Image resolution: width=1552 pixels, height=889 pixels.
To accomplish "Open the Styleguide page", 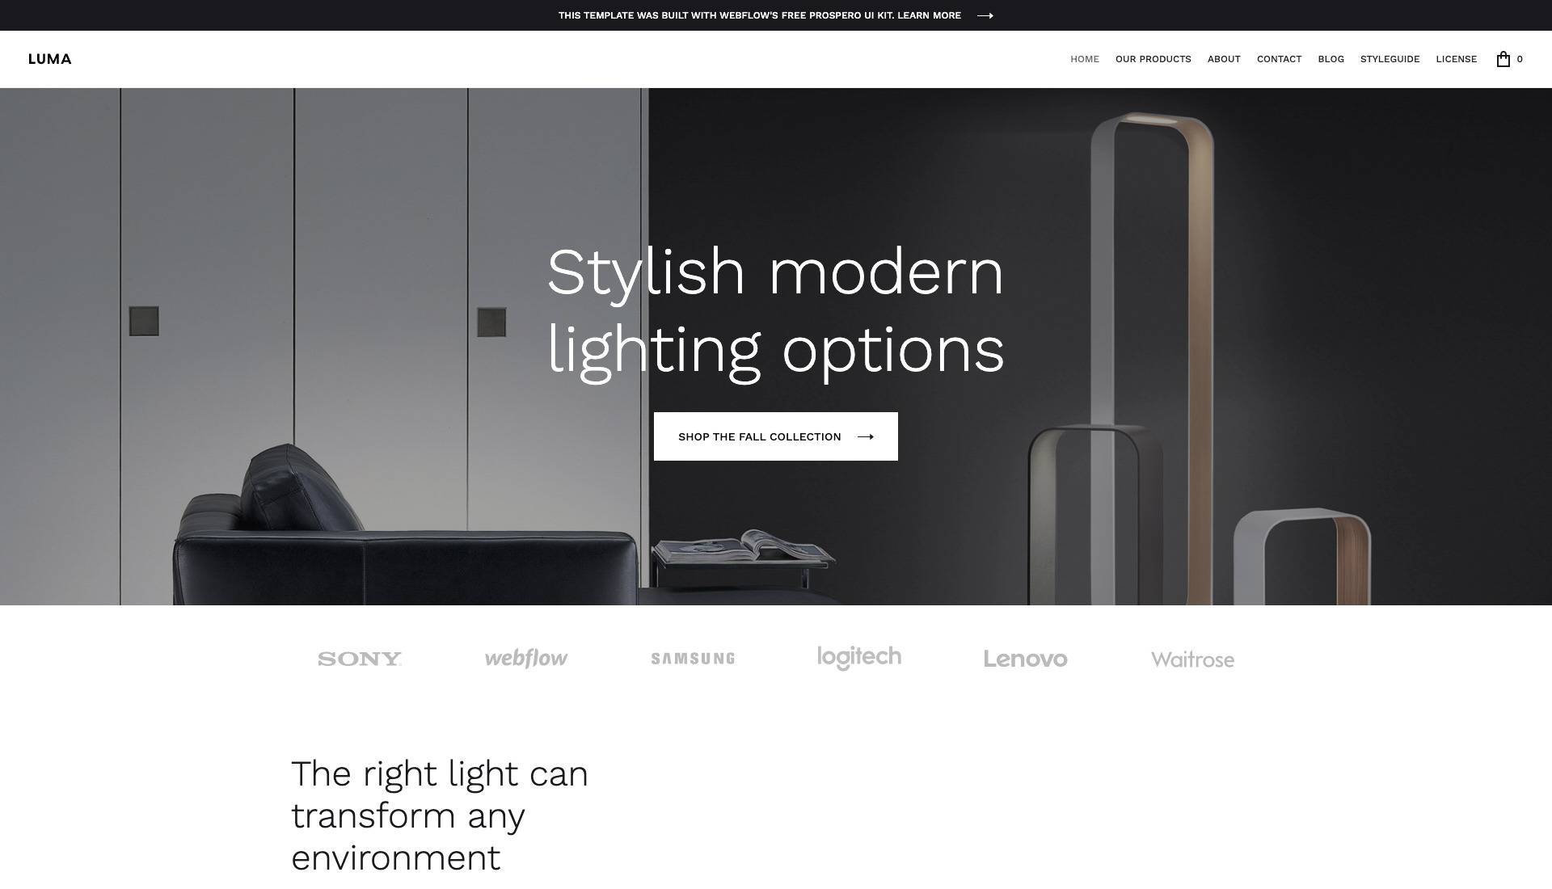I will pos(1390,59).
